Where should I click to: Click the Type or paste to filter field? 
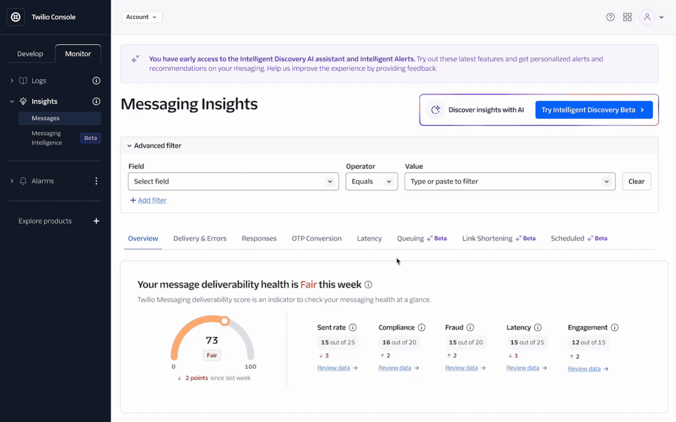click(510, 181)
